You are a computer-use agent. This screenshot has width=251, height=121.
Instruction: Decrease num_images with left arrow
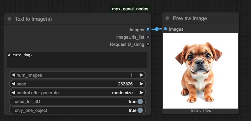point(13,75)
